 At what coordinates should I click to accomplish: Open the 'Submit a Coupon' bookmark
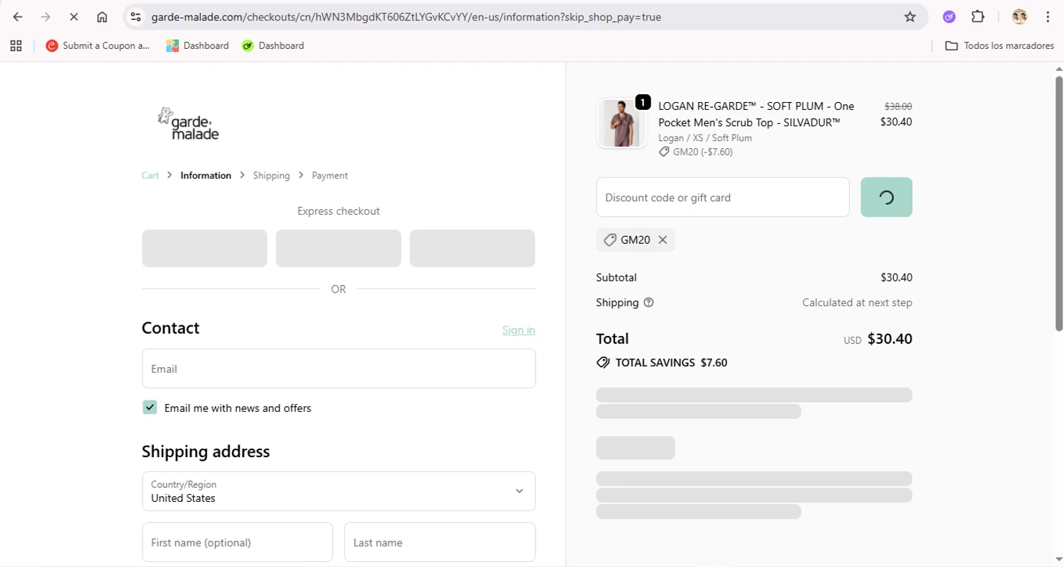(x=98, y=45)
